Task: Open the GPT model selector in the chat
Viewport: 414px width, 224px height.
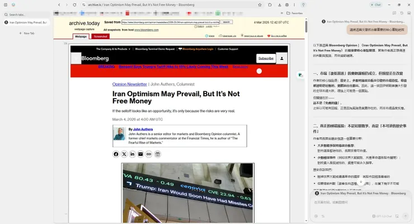Action: pyautogui.click(x=382, y=216)
